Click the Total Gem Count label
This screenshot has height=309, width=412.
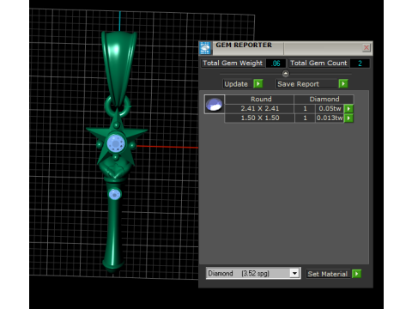(x=318, y=64)
